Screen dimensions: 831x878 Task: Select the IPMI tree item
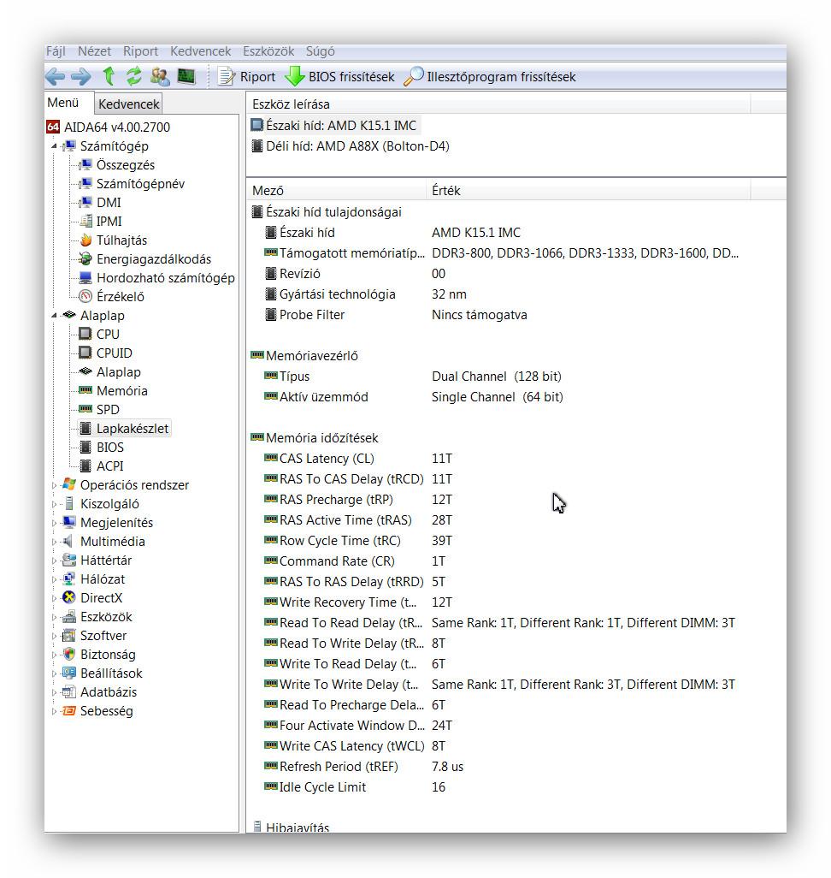click(109, 222)
